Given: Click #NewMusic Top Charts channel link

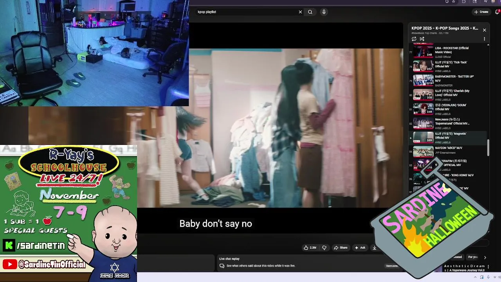Looking at the screenshot, I should [x=424, y=33].
